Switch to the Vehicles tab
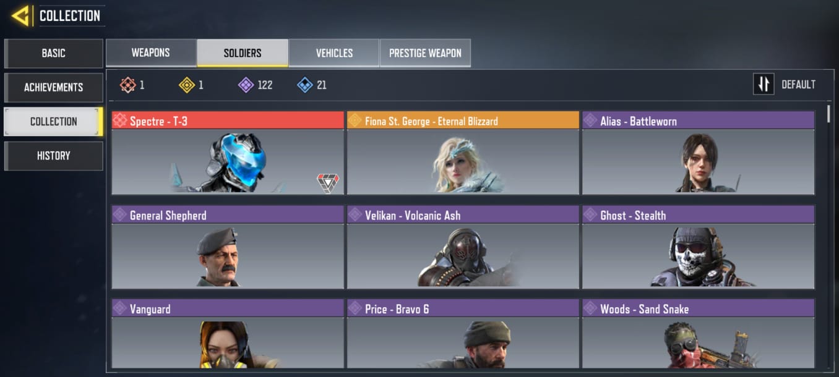The width and height of the screenshot is (839, 377). [334, 53]
